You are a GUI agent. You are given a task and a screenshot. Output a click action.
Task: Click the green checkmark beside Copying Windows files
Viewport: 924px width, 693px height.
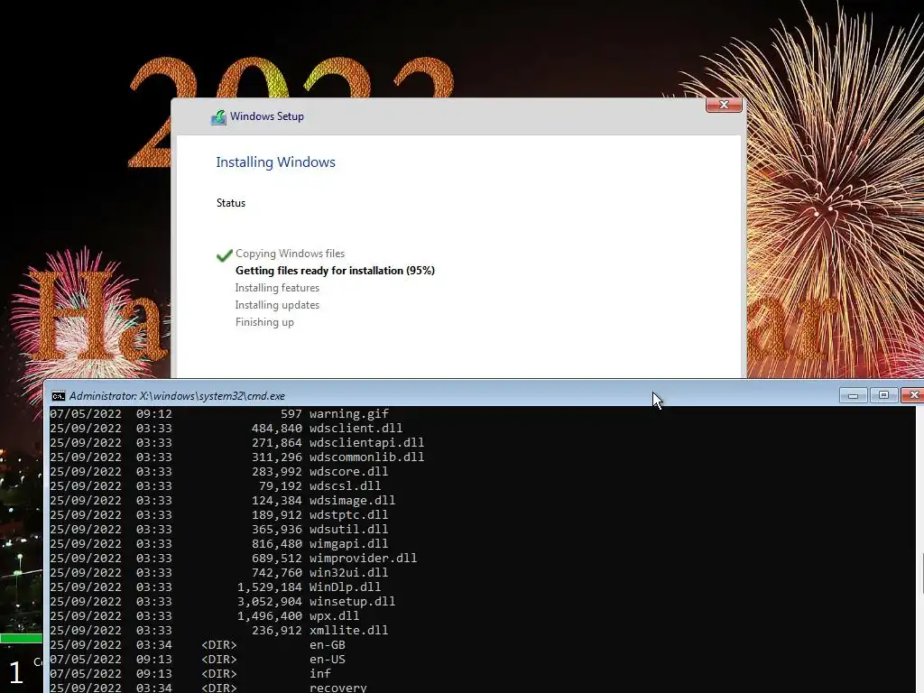[224, 255]
